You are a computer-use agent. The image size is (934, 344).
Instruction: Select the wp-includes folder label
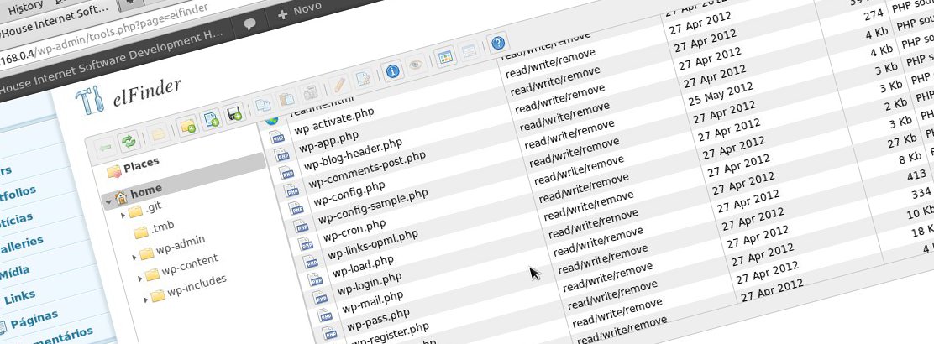click(x=197, y=285)
